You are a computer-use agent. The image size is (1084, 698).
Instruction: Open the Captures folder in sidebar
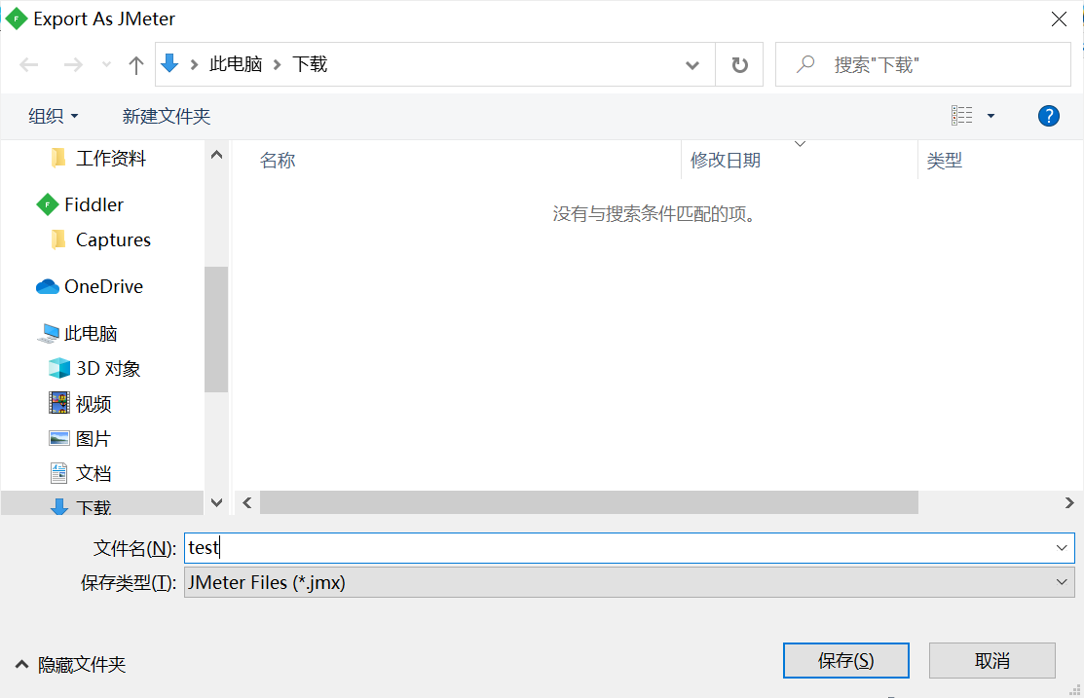point(113,239)
